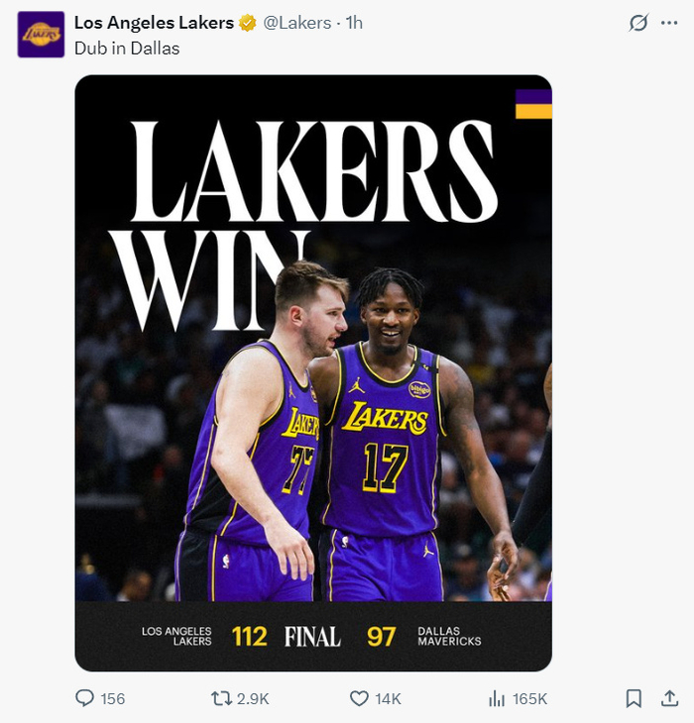
Task: Open the Lakers profile avatar
Action: click(41, 35)
